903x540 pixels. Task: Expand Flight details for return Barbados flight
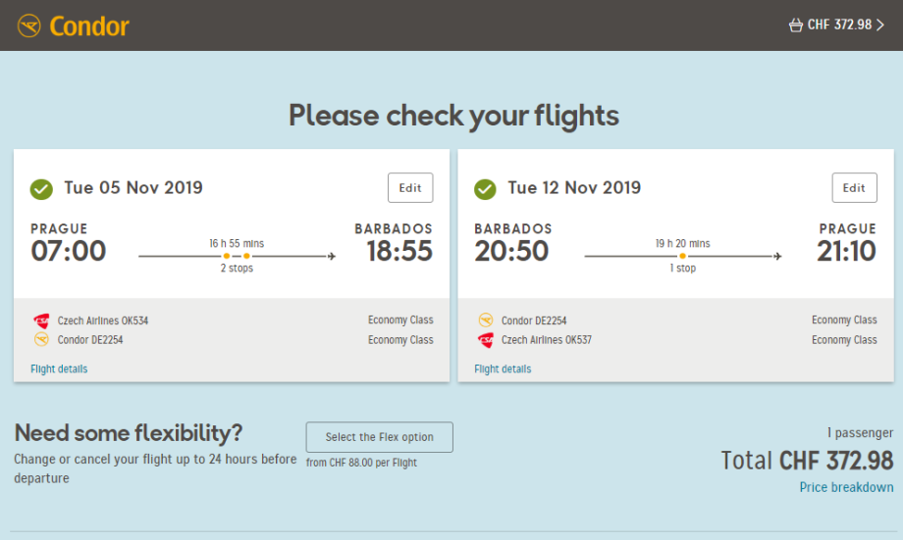click(503, 369)
